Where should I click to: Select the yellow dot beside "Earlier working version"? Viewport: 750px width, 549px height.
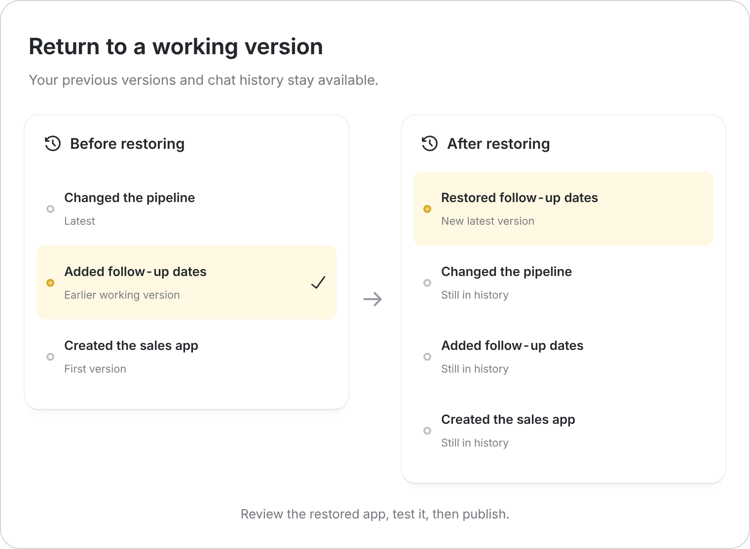pyautogui.click(x=50, y=283)
